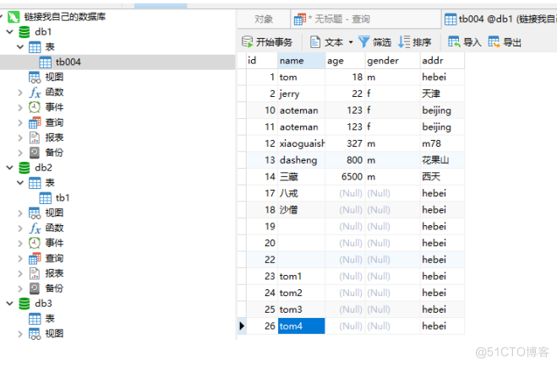The height and width of the screenshot is (366, 557).
Task: Click the tb1 table icon under db2
Action: (x=45, y=198)
